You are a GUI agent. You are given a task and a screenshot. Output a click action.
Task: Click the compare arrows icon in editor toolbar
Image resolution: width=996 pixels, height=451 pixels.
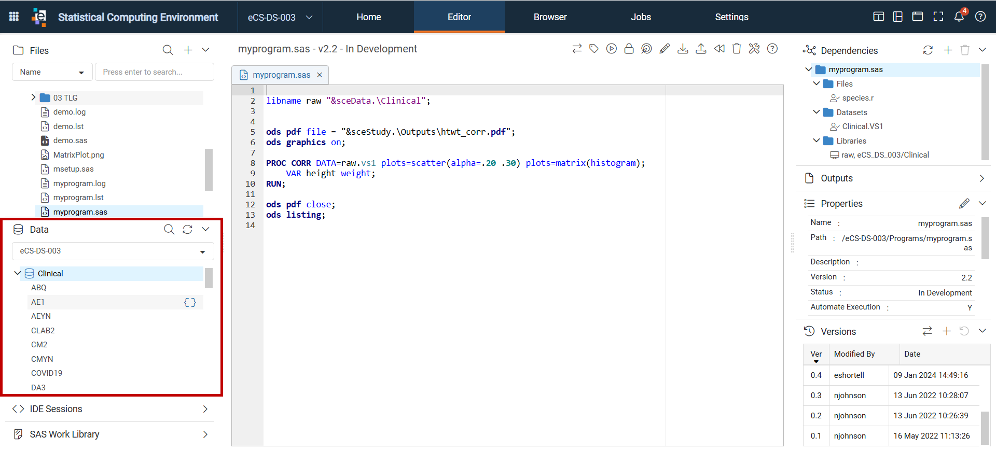click(x=577, y=49)
